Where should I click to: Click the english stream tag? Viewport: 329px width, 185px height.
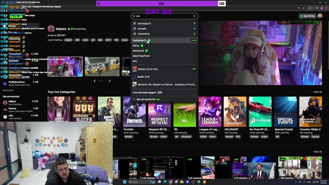click(x=68, y=40)
